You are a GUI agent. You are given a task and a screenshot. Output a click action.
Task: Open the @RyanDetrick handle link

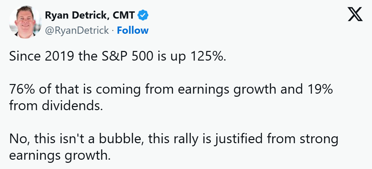point(77,30)
